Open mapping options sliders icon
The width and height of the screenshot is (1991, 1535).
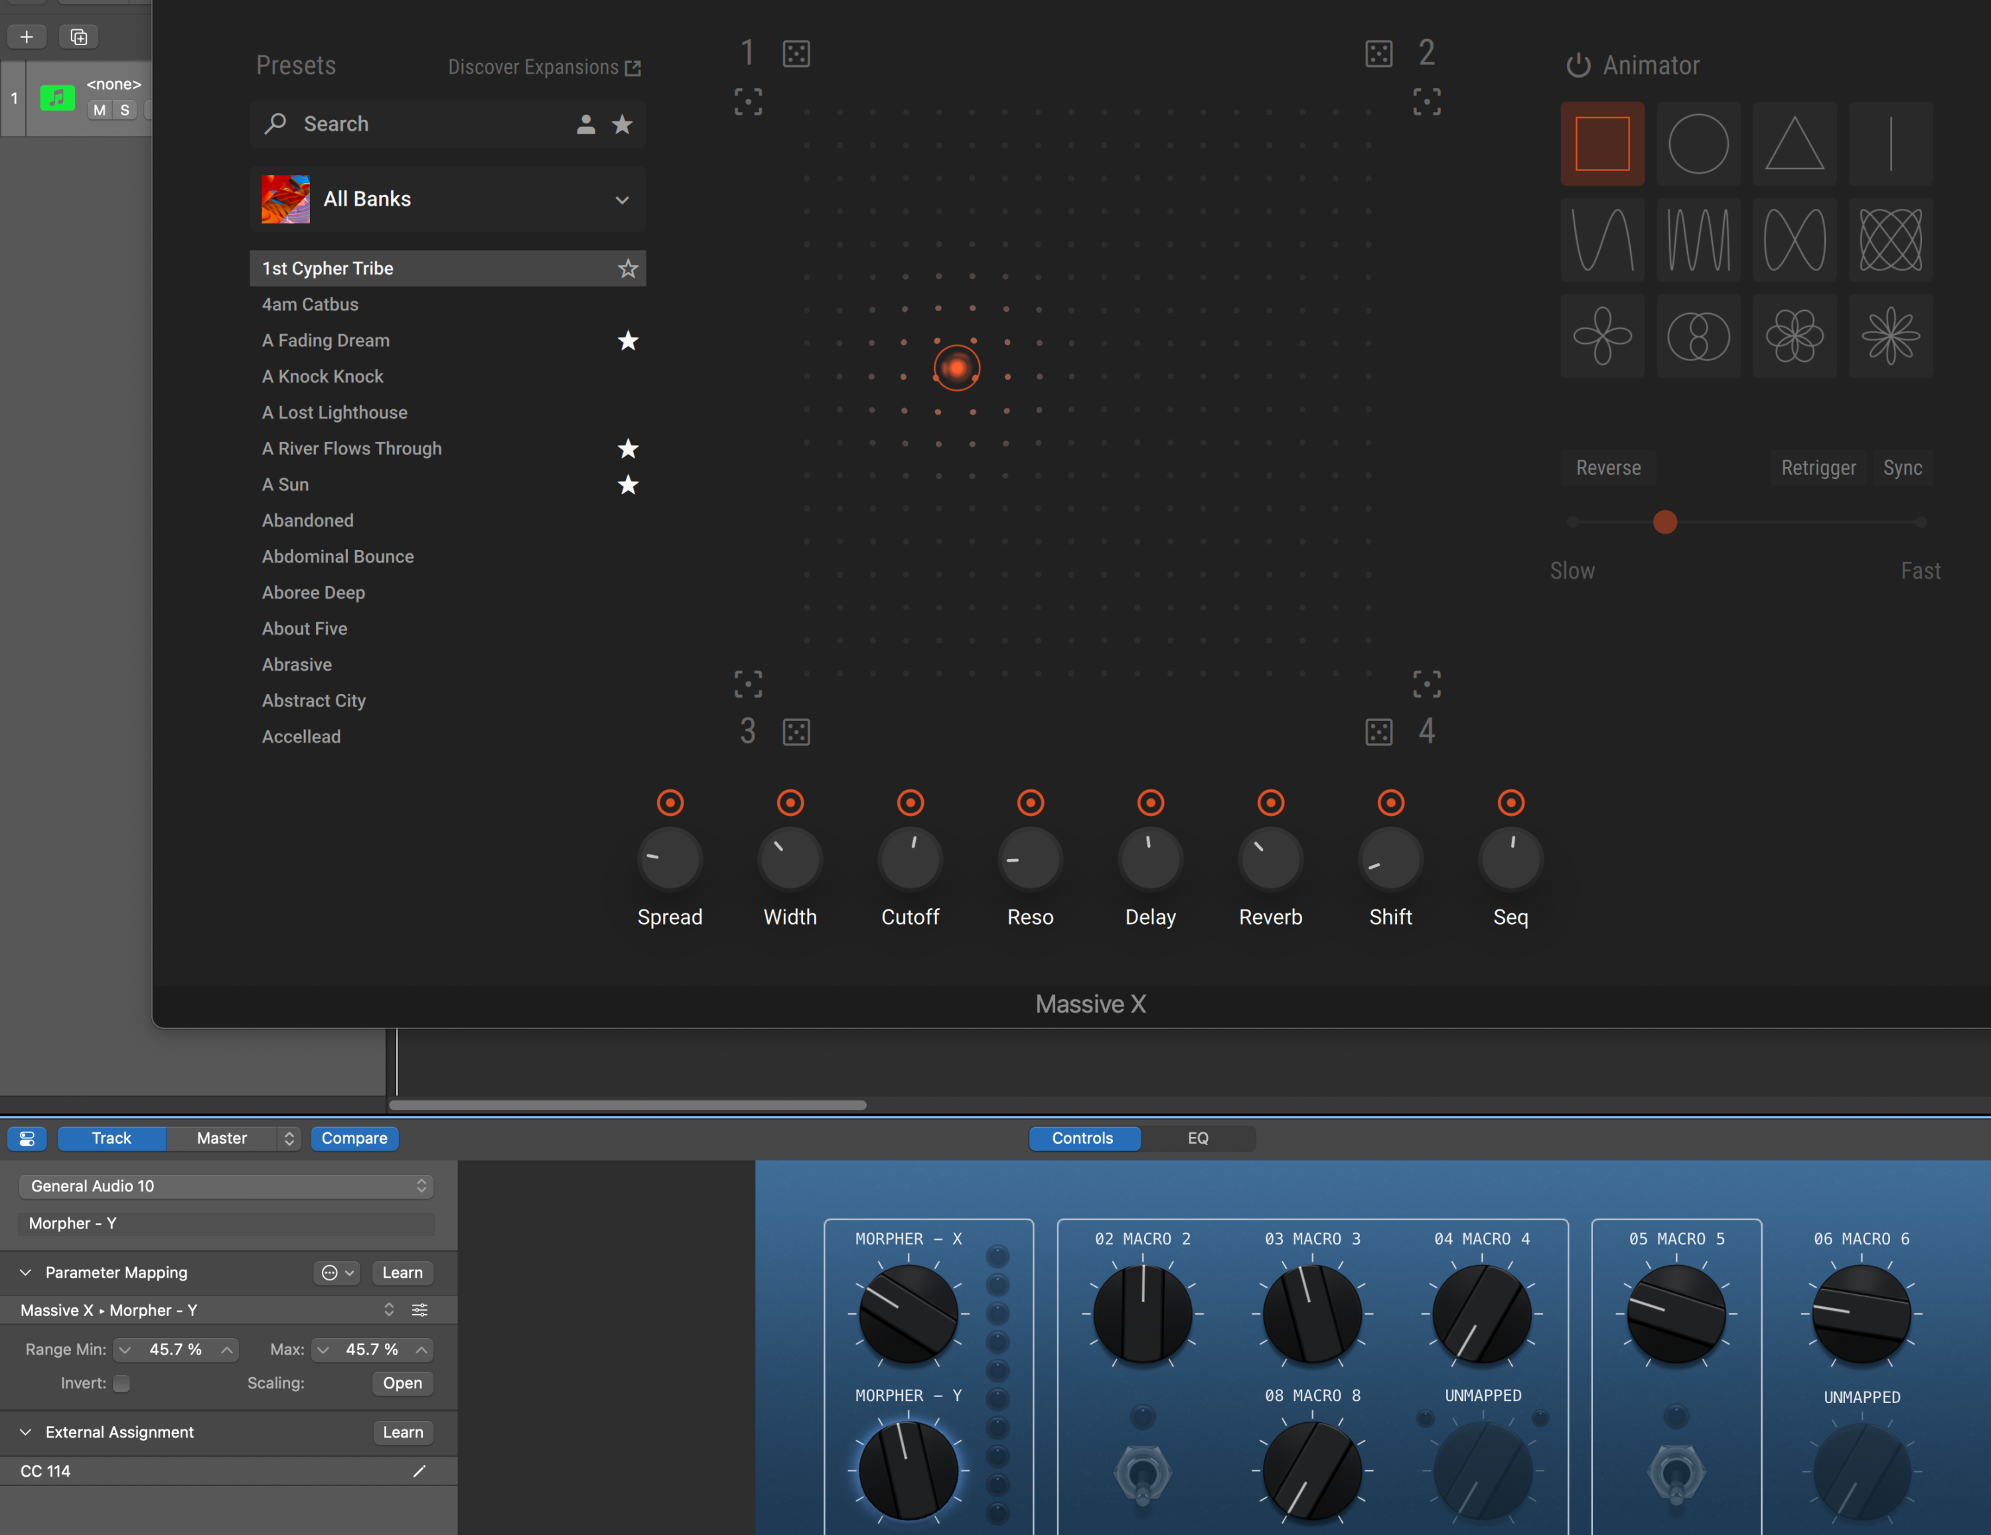point(419,1310)
